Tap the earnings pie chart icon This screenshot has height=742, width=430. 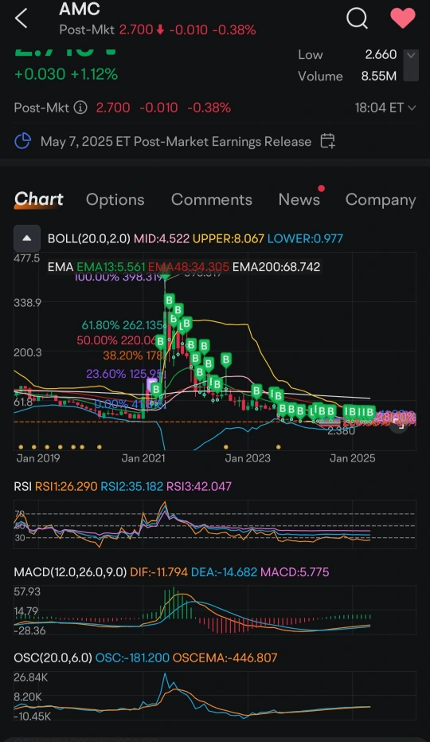click(x=23, y=141)
